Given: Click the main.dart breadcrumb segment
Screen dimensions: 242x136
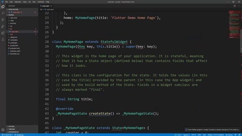Looking at the screenshot, I should [x=49, y=9].
